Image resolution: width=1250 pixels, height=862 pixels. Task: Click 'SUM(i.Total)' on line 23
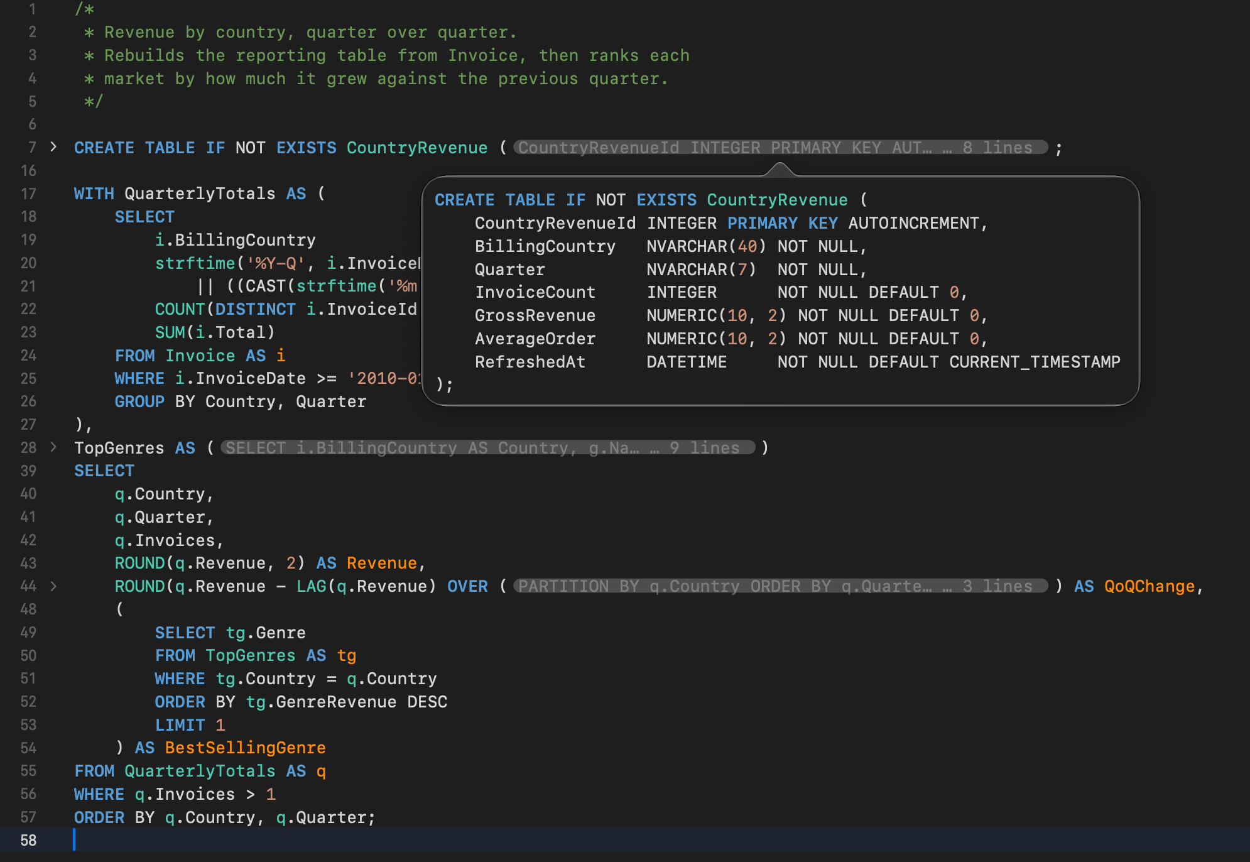215,332
